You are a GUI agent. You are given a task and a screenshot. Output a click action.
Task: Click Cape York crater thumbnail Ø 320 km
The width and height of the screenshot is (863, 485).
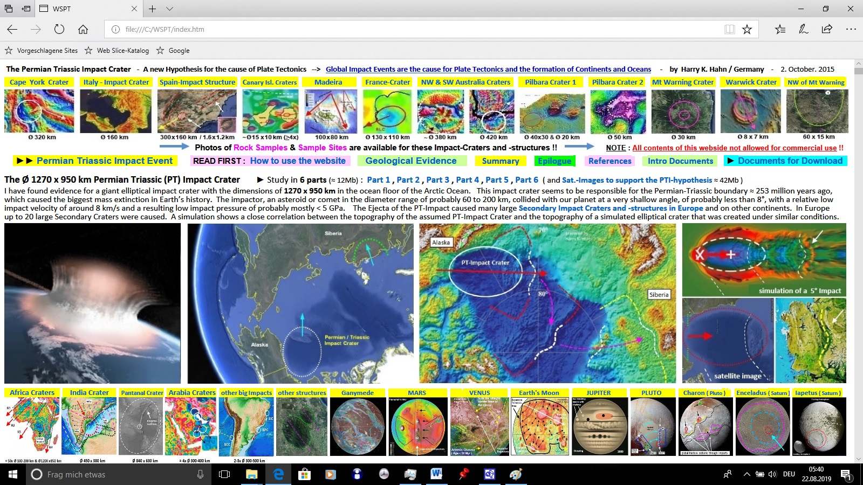click(x=39, y=111)
